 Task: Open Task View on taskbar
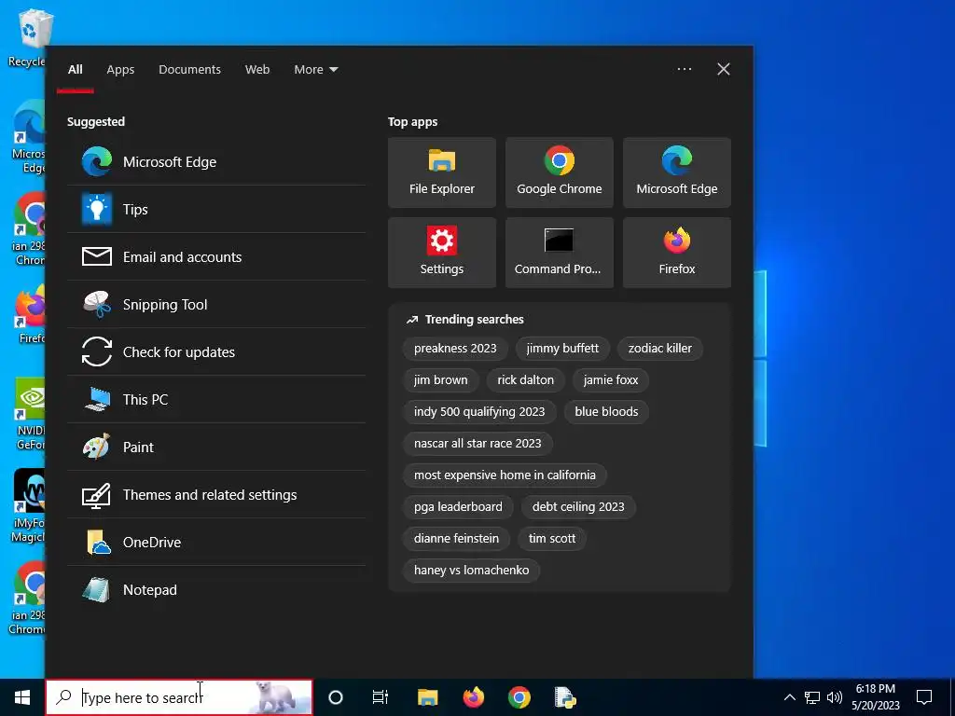pyautogui.click(x=381, y=697)
